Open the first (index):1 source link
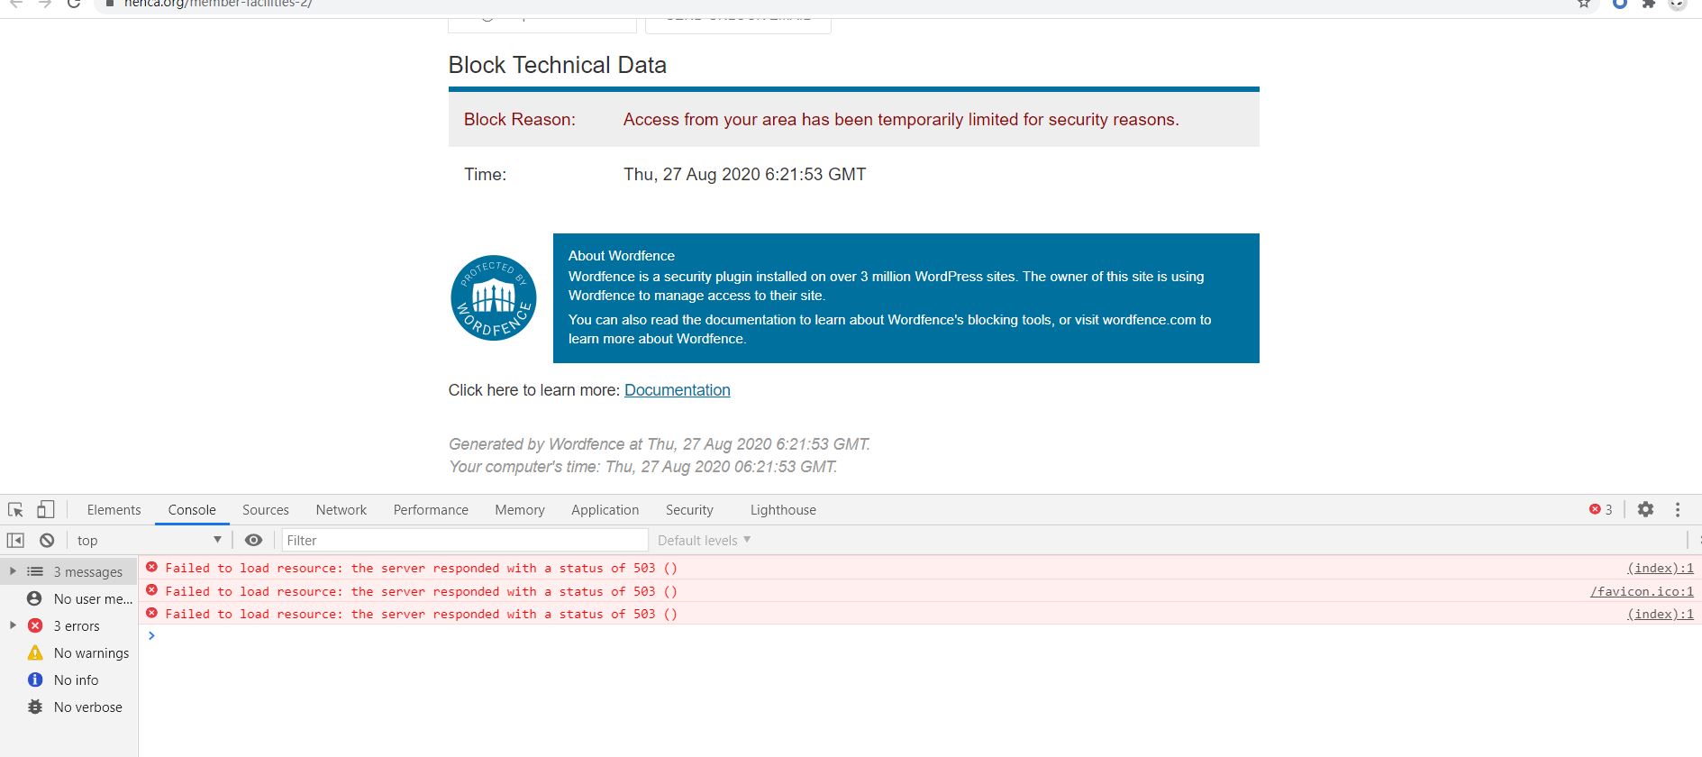The width and height of the screenshot is (1702, 757). 1660,568
